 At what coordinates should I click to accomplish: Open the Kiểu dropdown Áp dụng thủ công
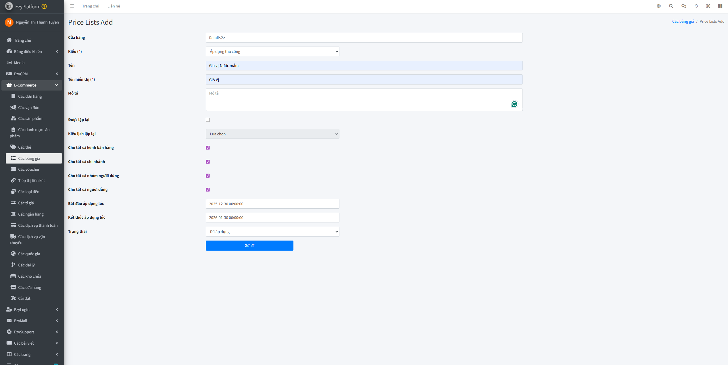pos(272,52)
